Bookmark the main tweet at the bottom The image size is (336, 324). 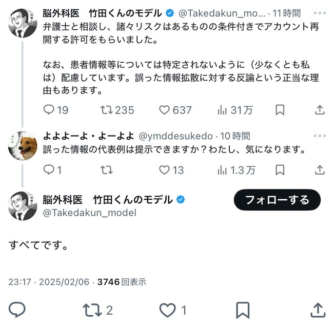pyautogui.click(x=243, y=310)
